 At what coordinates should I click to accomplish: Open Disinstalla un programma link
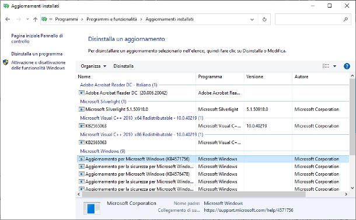[x=37, y=54]
